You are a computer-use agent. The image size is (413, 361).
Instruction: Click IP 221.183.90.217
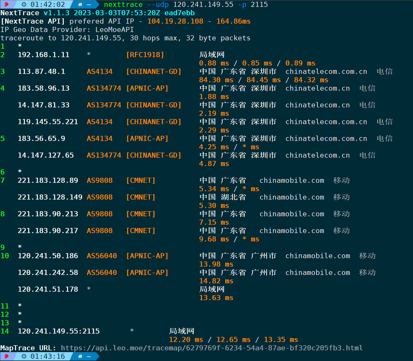pos(48,231)
